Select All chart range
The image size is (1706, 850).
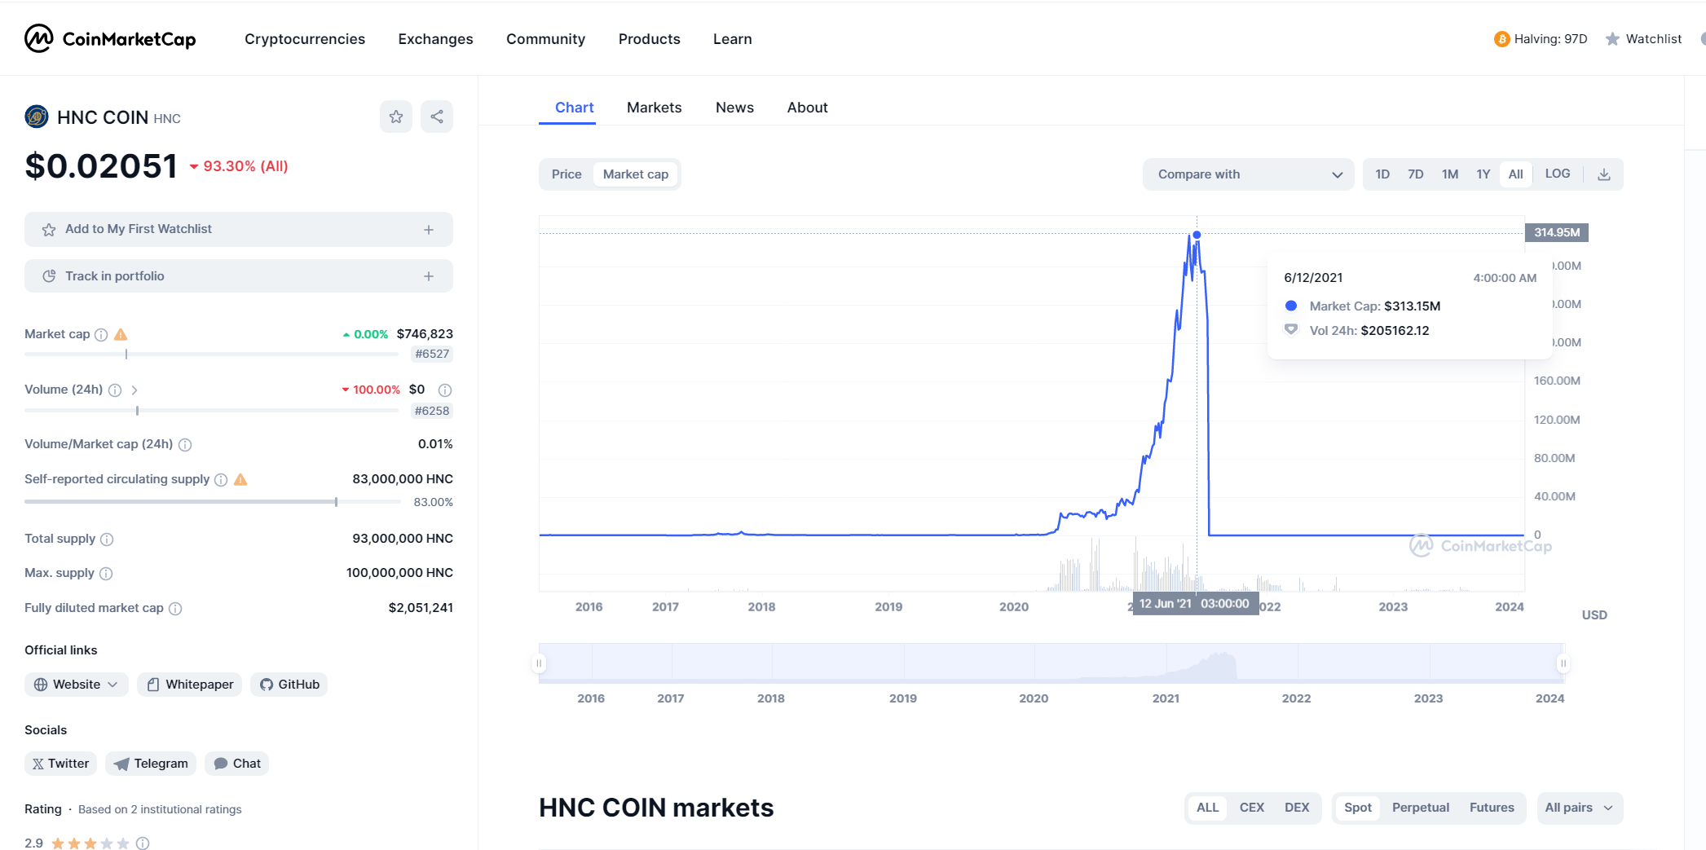click(1515, 174)
